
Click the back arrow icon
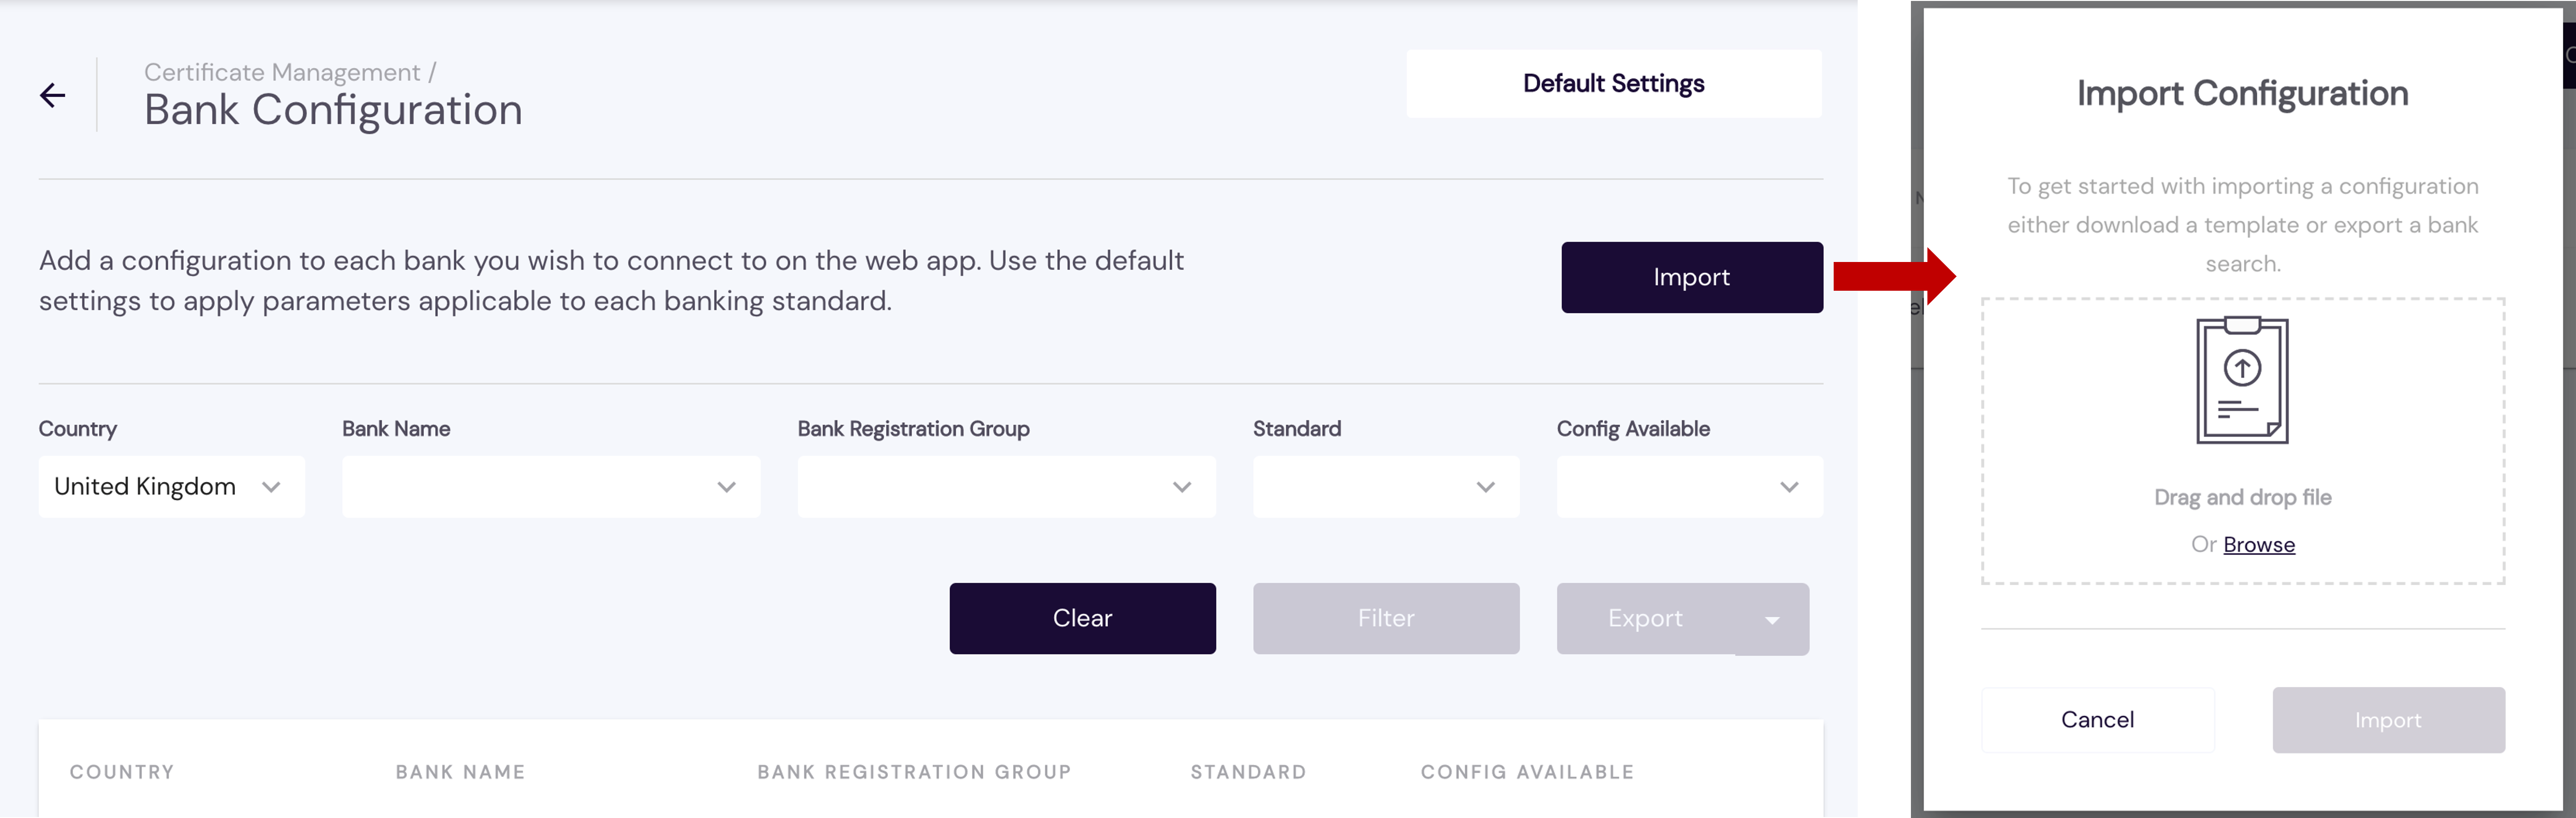pos(53,95)
